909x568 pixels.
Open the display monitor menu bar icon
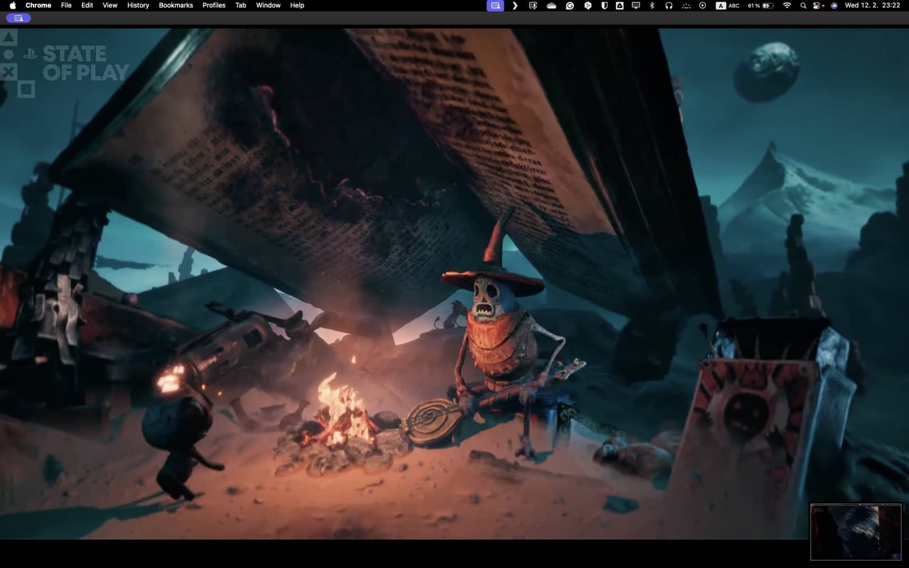(636, 5)
